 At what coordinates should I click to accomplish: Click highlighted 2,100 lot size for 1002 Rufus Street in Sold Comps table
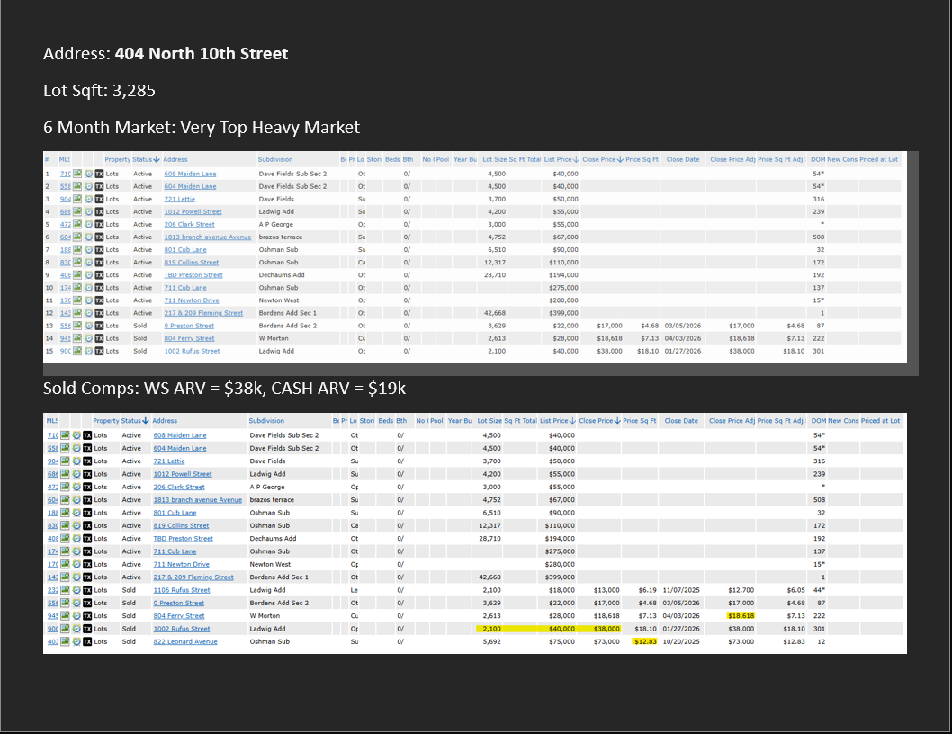tap(491, 629)
